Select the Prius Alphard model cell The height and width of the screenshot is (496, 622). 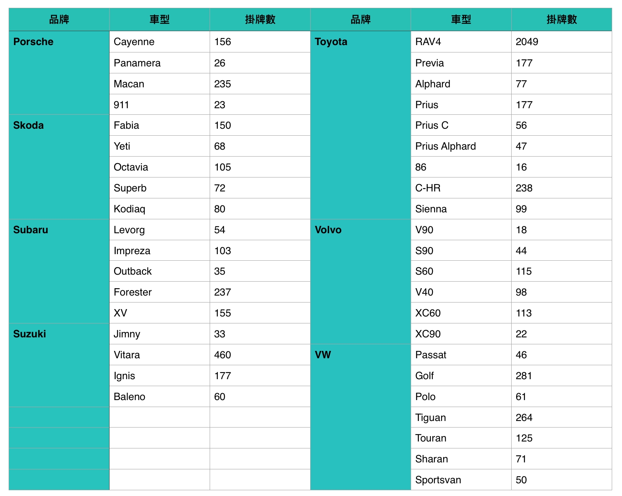(461, 146)
